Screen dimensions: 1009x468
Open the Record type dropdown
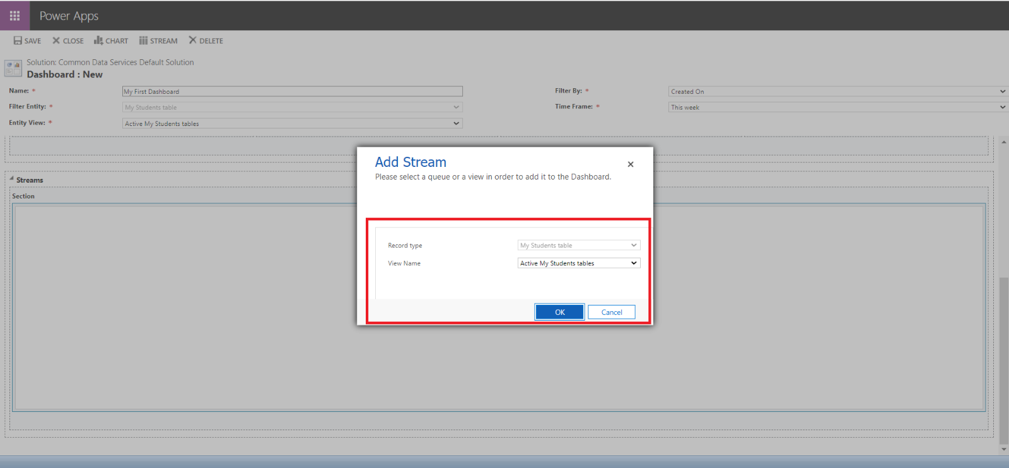coord(578,246)
